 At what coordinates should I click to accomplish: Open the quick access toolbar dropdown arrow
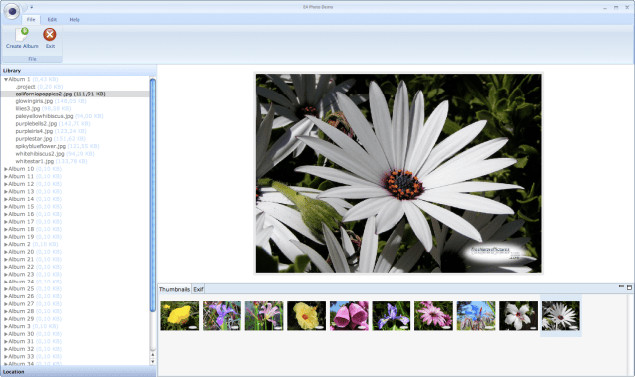pos(31,7)
